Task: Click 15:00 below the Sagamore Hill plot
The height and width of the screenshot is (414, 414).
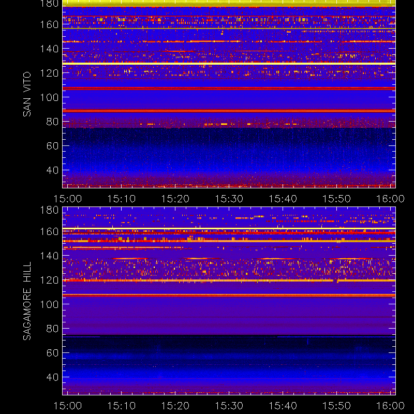Action: [x=68, y=406]
